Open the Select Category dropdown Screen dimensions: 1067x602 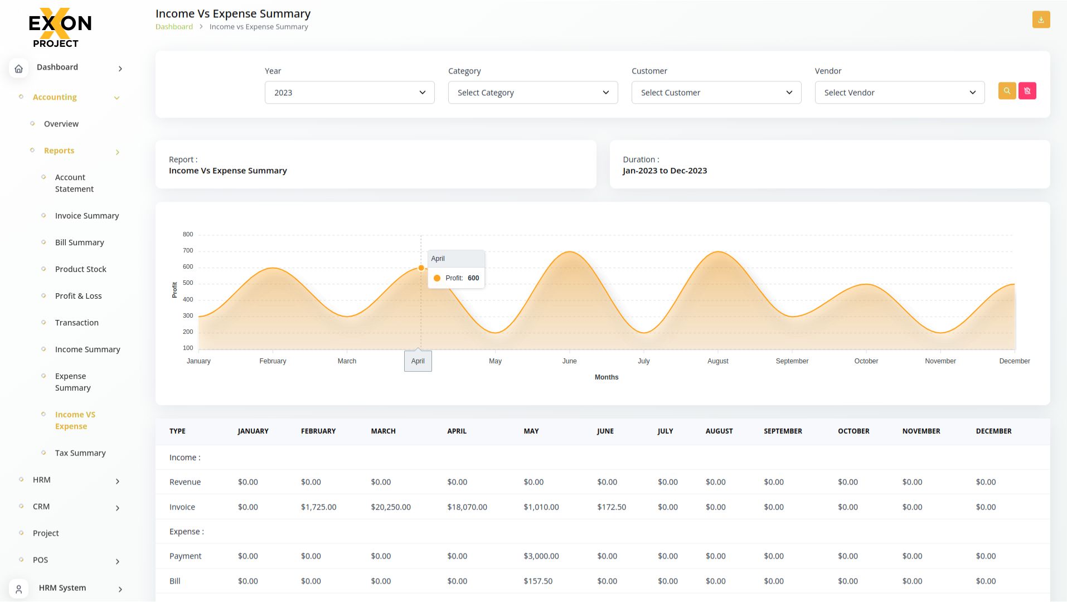click(x=532, y=93)
